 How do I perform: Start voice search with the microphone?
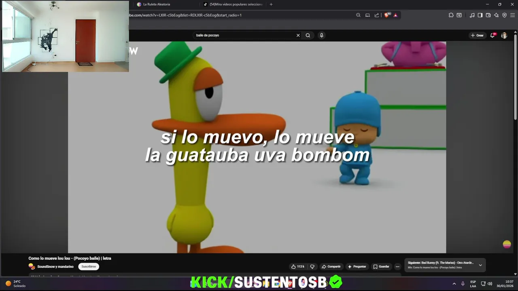(322, 35)
